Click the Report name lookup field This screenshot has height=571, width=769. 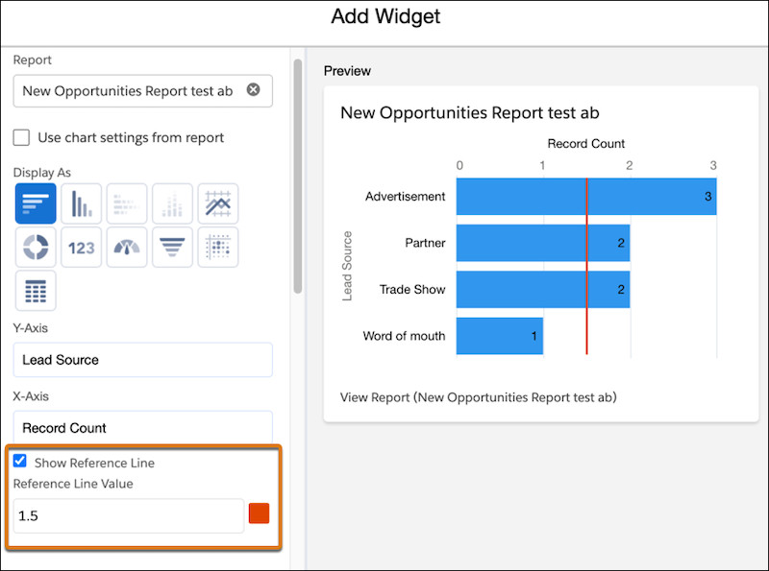click(x=128, y=91)
